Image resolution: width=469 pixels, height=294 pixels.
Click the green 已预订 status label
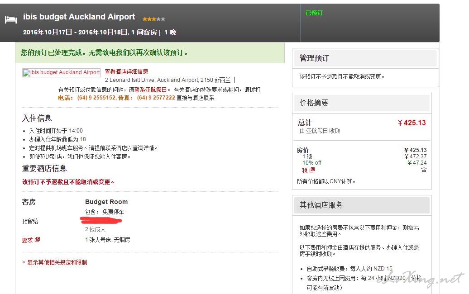click(314, 13)
